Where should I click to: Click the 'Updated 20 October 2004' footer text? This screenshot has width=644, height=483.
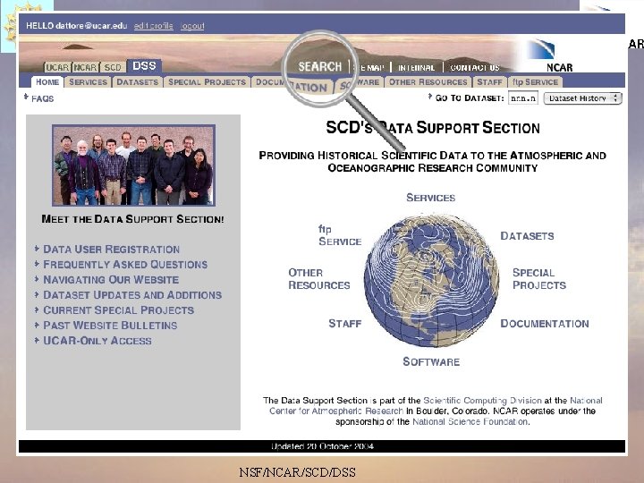tap(322, 446)
